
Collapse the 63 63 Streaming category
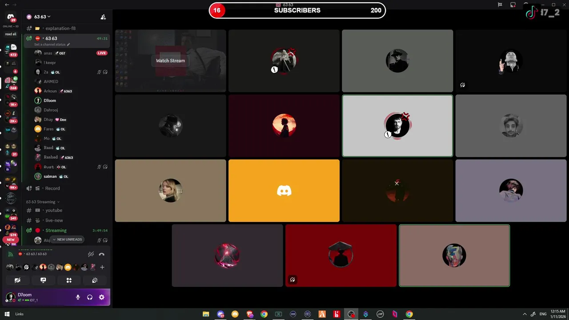[43, 202]
